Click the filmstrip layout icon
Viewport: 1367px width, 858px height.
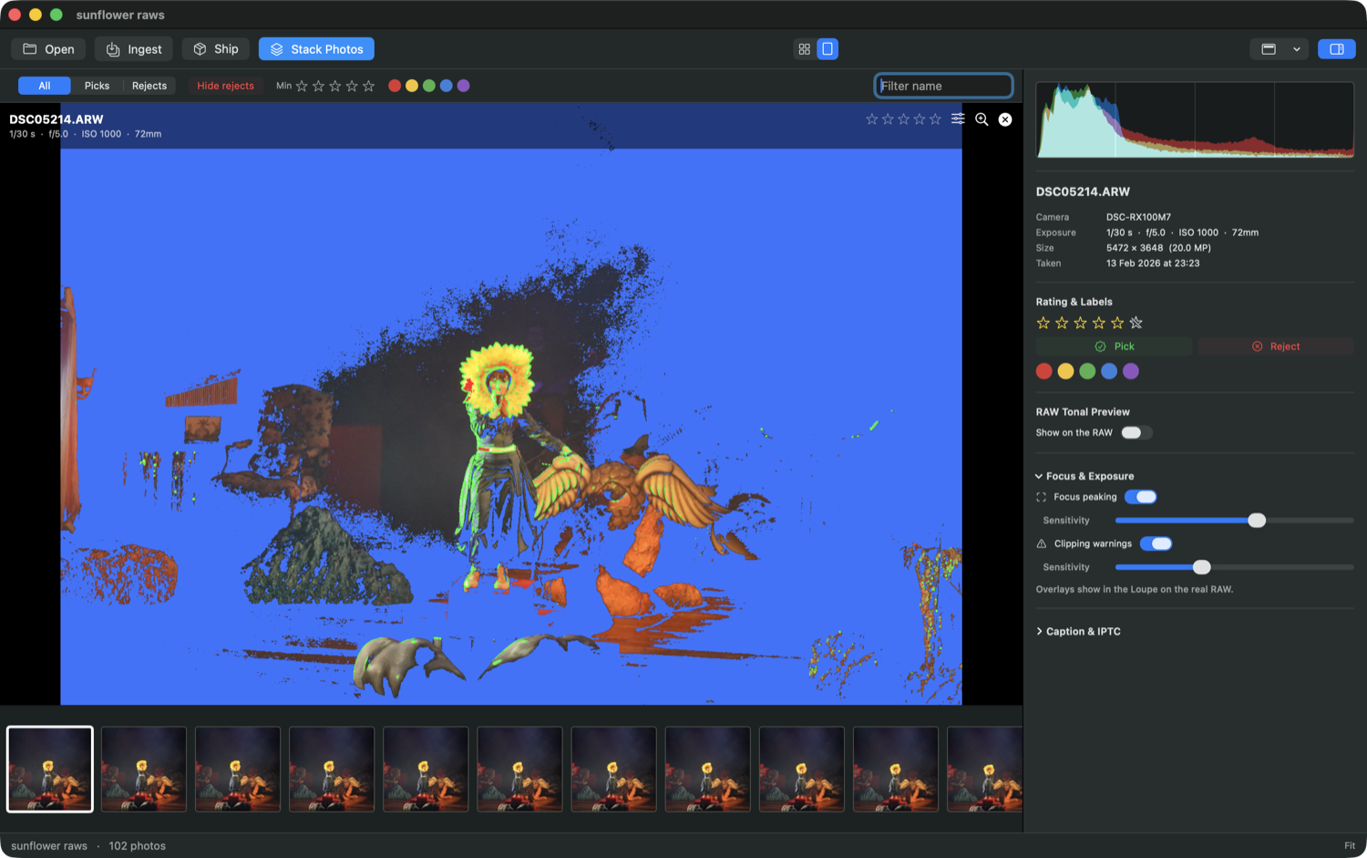click(1269, 49)
